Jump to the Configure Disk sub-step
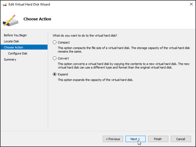Screen dimensions: 196x147 (18, 53)
